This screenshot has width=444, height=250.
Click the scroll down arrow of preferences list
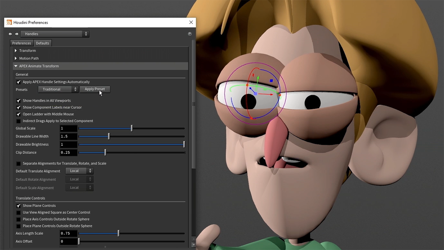(194, 245)
